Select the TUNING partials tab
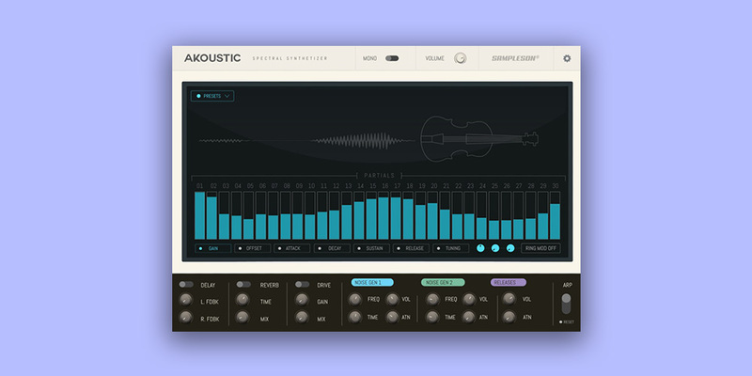 (x=451, y=248)
